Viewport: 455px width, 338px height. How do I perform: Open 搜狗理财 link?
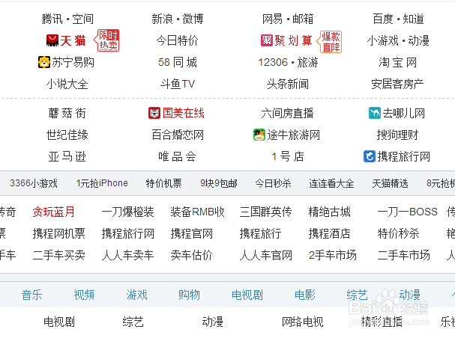point(397,135)
